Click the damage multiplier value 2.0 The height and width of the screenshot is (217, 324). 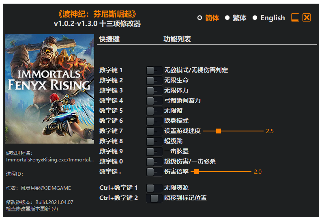tap(257, 172)
